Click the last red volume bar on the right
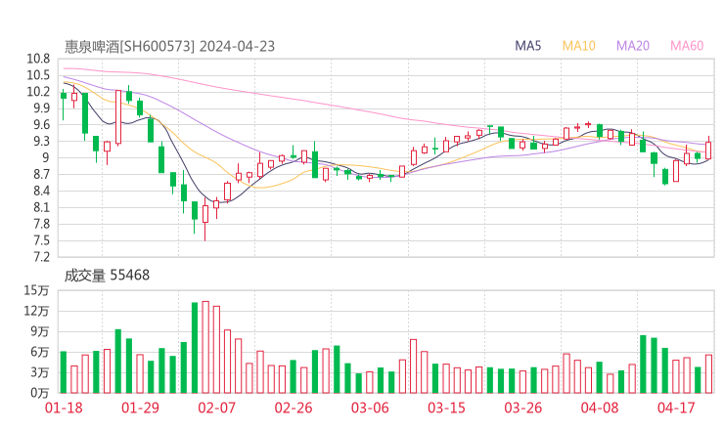 (x=708, y=373)
